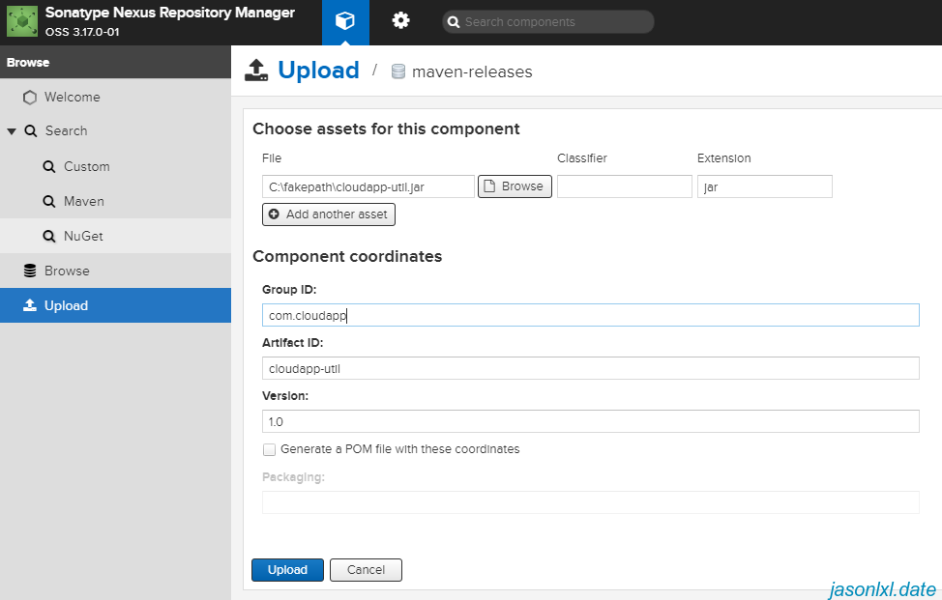Select the Welcome sidebar item

coord(115,98)
